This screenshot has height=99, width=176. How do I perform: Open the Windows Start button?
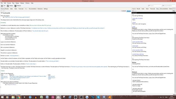pos(2,97)
